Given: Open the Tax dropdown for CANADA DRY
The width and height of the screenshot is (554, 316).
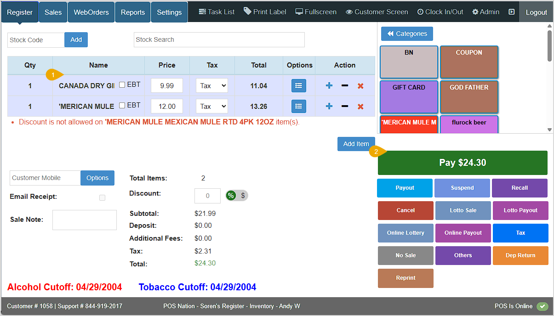Looking at the screenshot, I should click(x=211, y=85).
